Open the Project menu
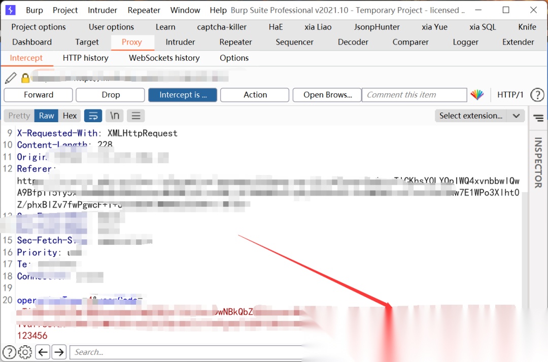548x362 pixels. (x=65, y=10)
